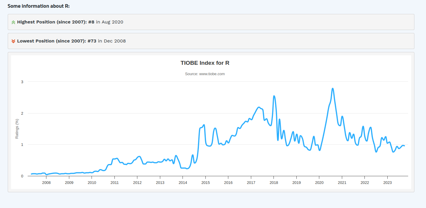Click the Lowest Position info panel
This screenshot has height=208, width=426.
(x=211, y=41)
